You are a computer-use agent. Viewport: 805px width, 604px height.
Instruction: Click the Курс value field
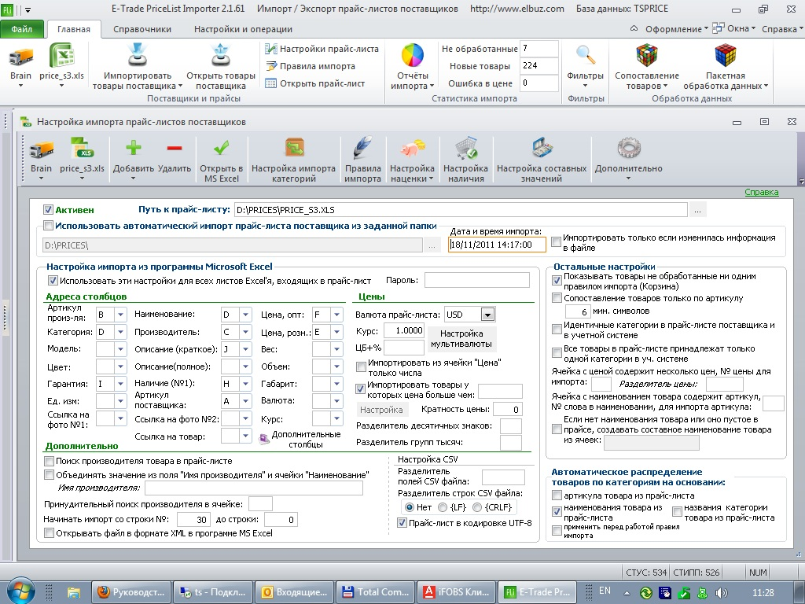coord(403,330)
